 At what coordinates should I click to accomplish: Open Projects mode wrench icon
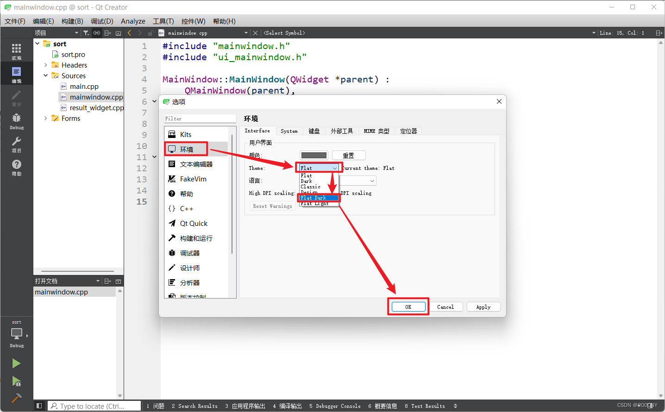coord(16,144)
